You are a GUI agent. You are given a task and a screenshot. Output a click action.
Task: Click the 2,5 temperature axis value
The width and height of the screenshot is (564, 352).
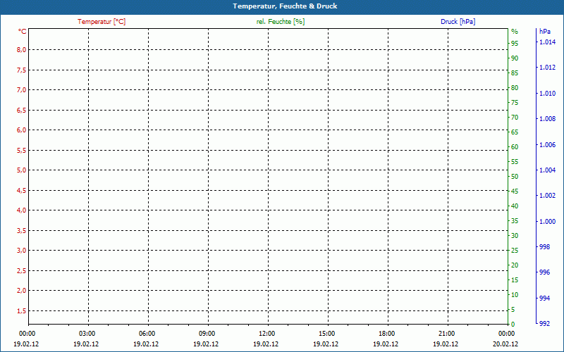pos(22,270)
